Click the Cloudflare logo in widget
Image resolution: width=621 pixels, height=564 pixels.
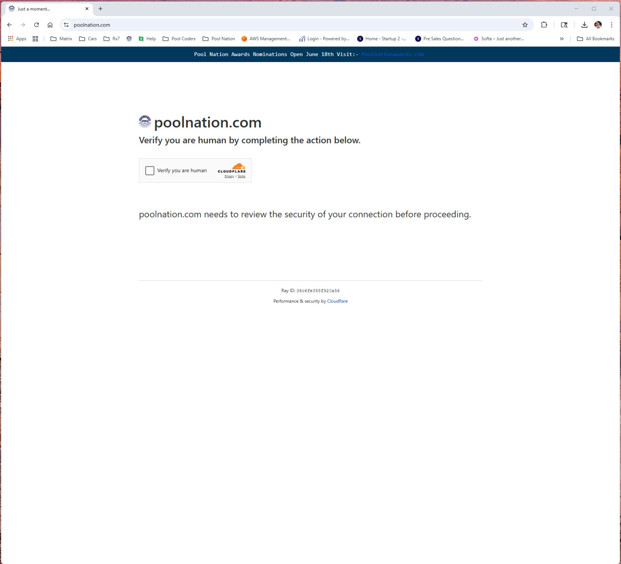(x=232, y=168)
